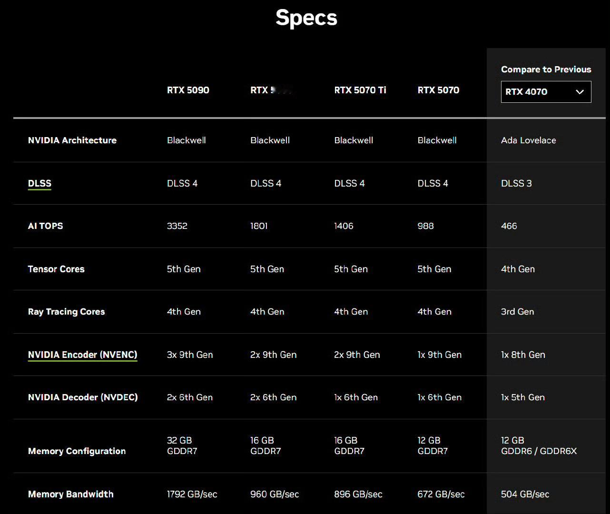
Task: Click the AI TOPS value 1406
Action: pyautogui.click(x=344, y=226)
